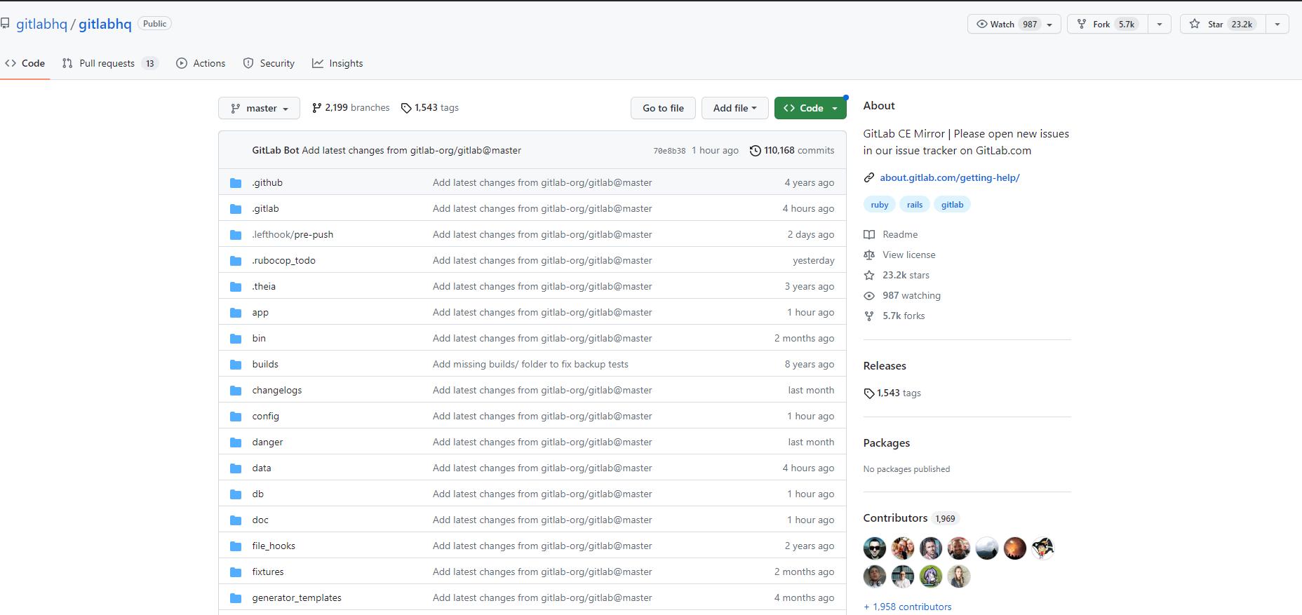Open the Readme link in About
This screenshot has height=615, width=1302.
(900, 234)
